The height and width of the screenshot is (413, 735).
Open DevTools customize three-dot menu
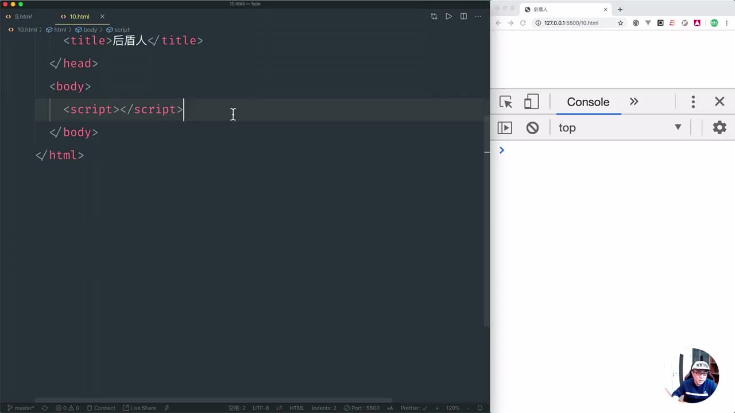[693, 102]
